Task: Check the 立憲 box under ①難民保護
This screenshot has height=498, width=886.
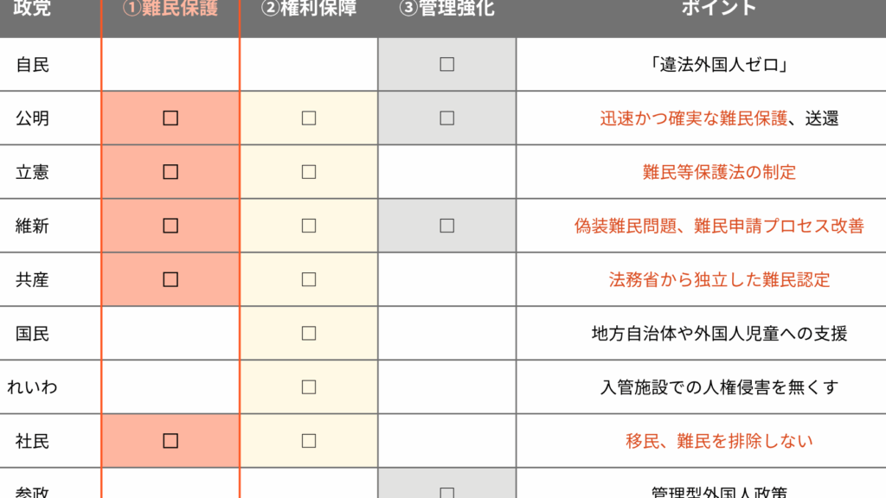Action: [x=170, y=172]
